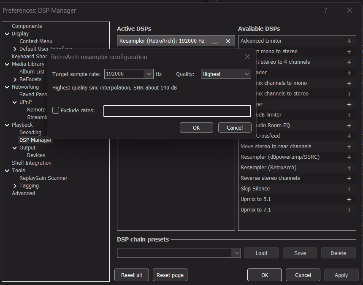
Task: Click OK in resampler configuration dialog
Action: coord(196,128)
